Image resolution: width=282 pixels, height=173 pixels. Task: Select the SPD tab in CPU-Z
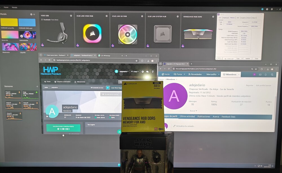[238, 18]
